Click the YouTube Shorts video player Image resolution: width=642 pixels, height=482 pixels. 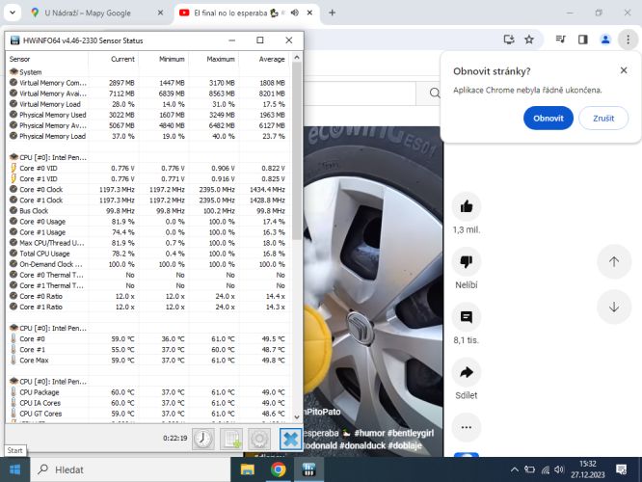point(373,291)
